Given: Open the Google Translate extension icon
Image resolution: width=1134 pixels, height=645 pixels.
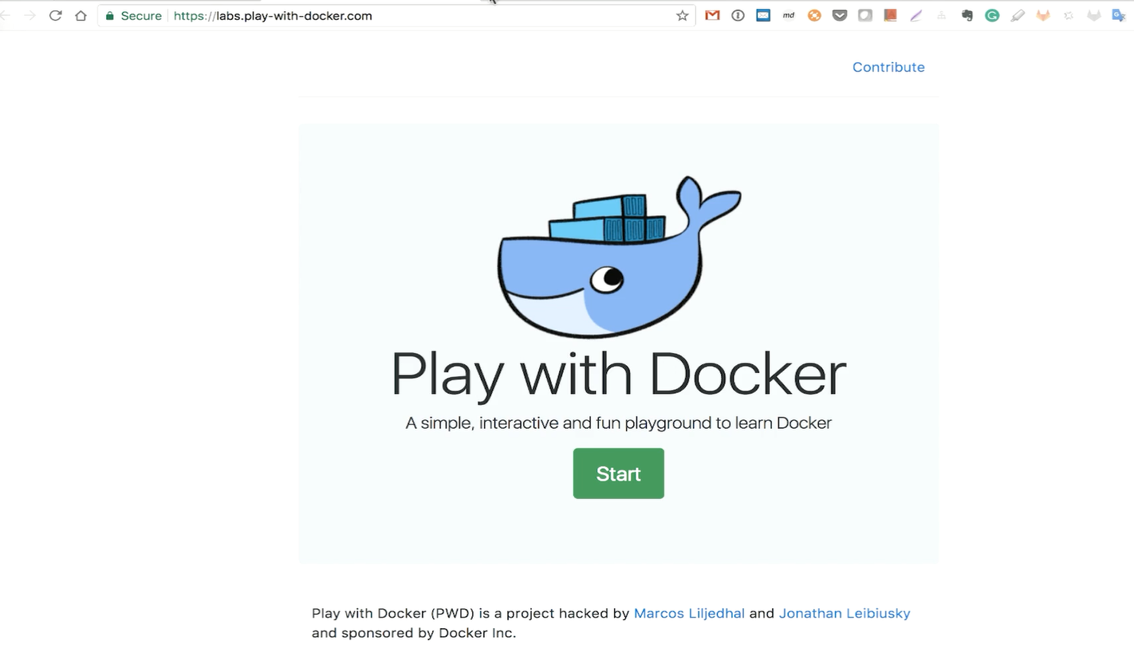Looking at the screenshot, I should [x=1118, y=15].
